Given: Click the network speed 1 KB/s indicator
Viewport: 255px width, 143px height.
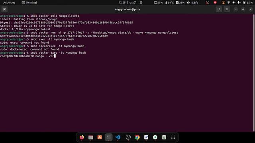Looking at the screenshot, I should [x=192, y=2].
